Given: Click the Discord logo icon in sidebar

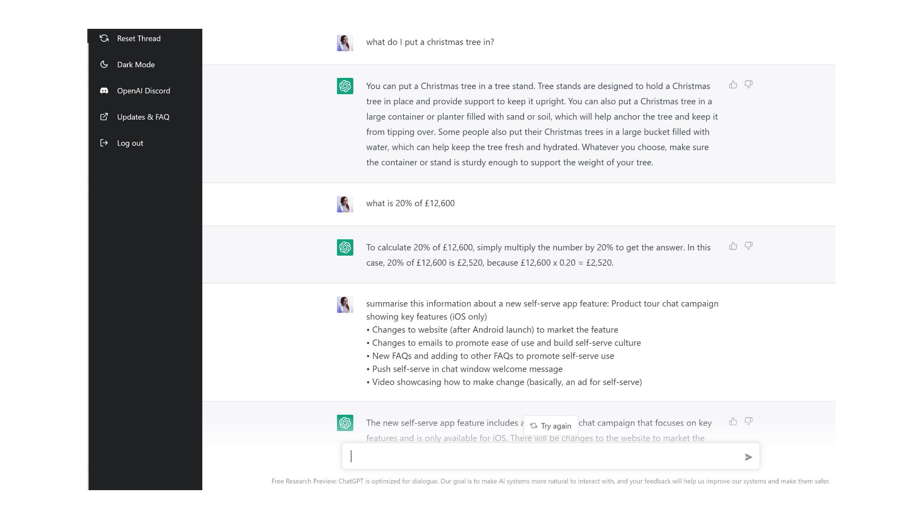Looking at the screenshot, I should coord(104,90).
